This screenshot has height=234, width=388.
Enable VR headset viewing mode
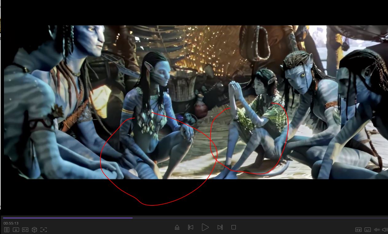coord(25,230)
